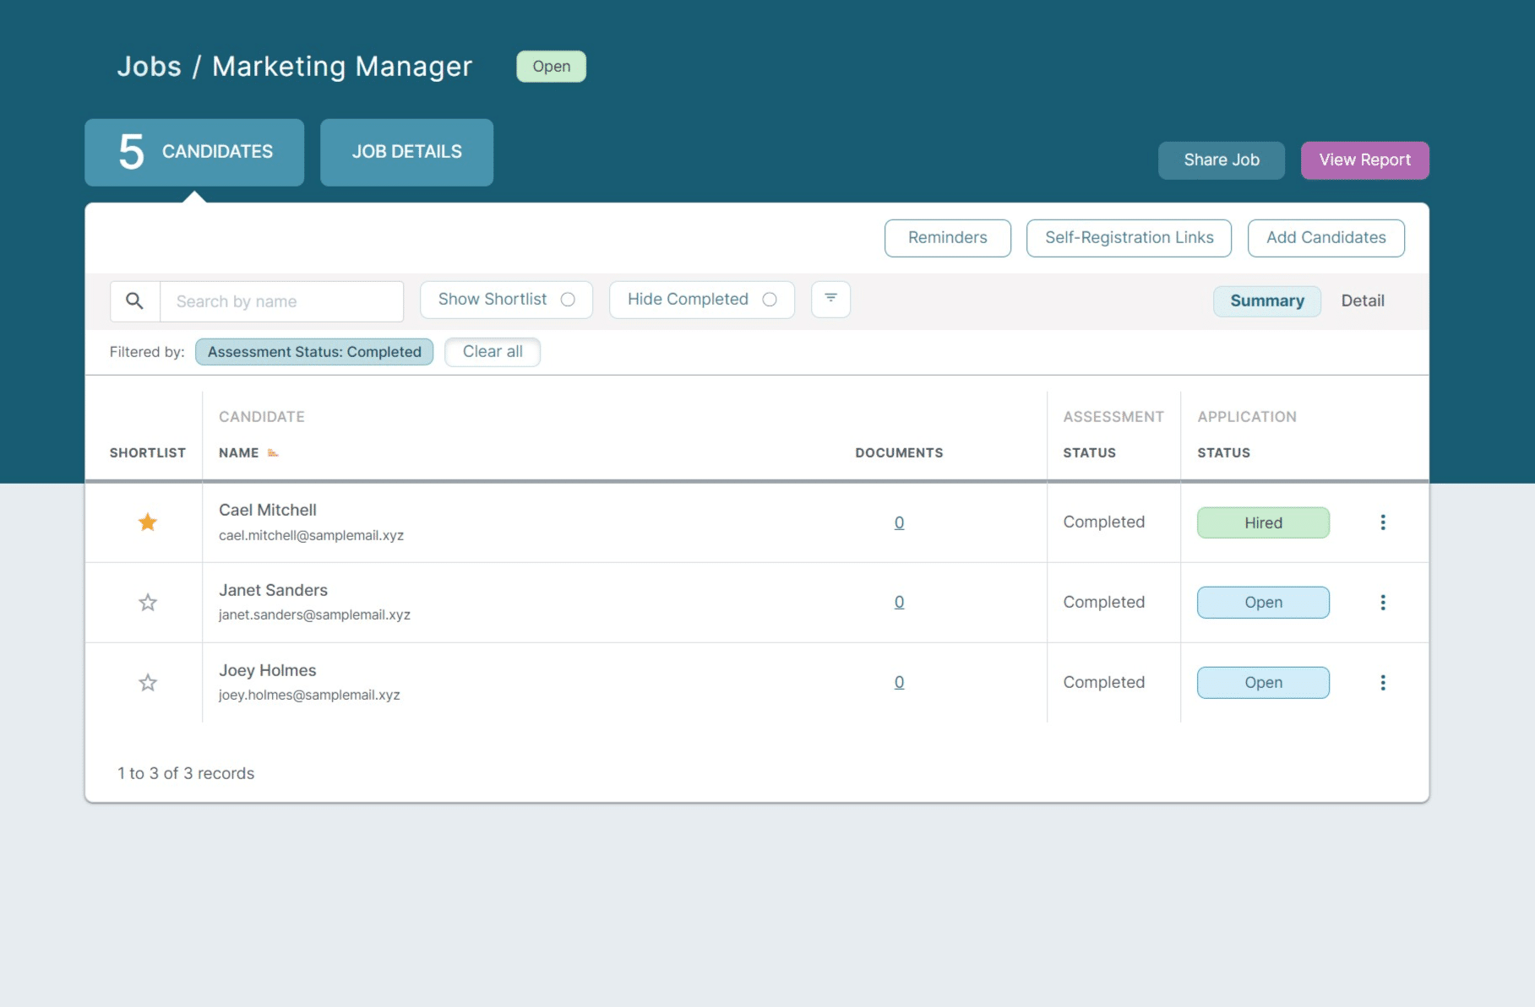Screen dimensions: 1535x1007
Task: Open Cael Mitchell's documents count link
Action: 899,522
